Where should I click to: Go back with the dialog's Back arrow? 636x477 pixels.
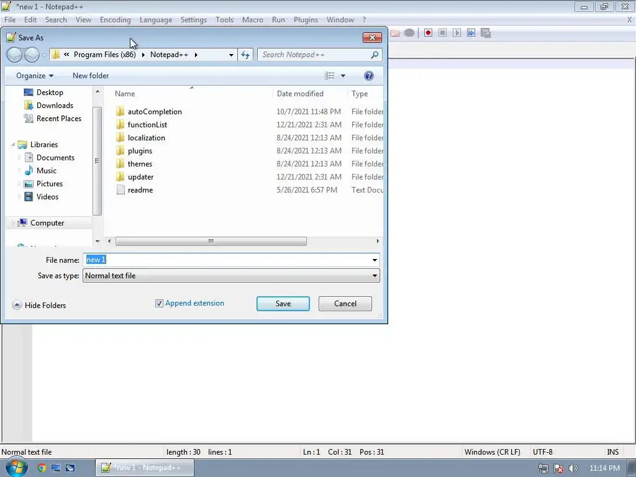15,55
